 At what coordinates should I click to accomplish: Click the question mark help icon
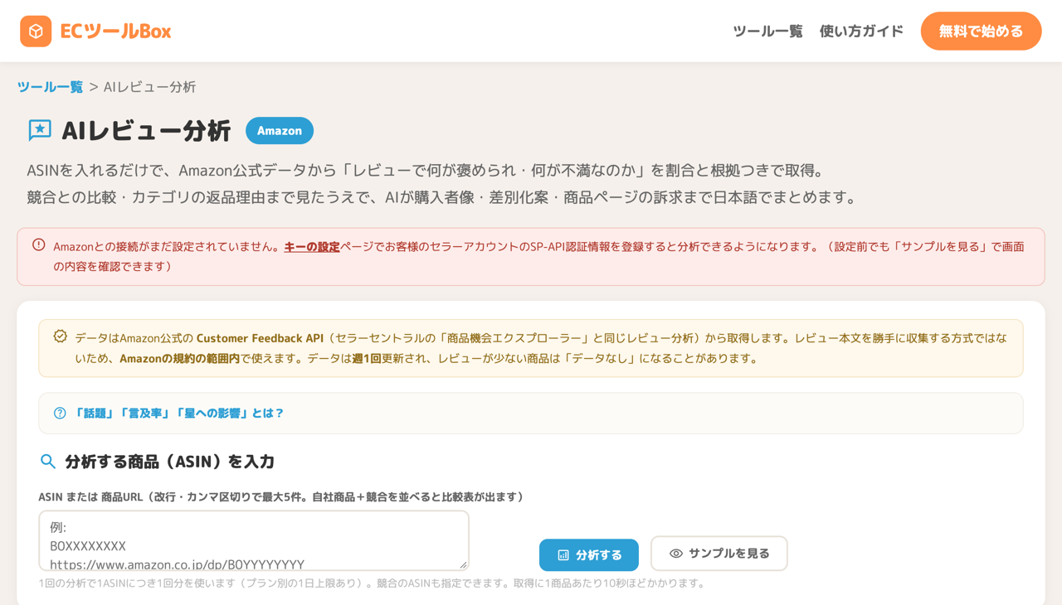pos(60,414)
